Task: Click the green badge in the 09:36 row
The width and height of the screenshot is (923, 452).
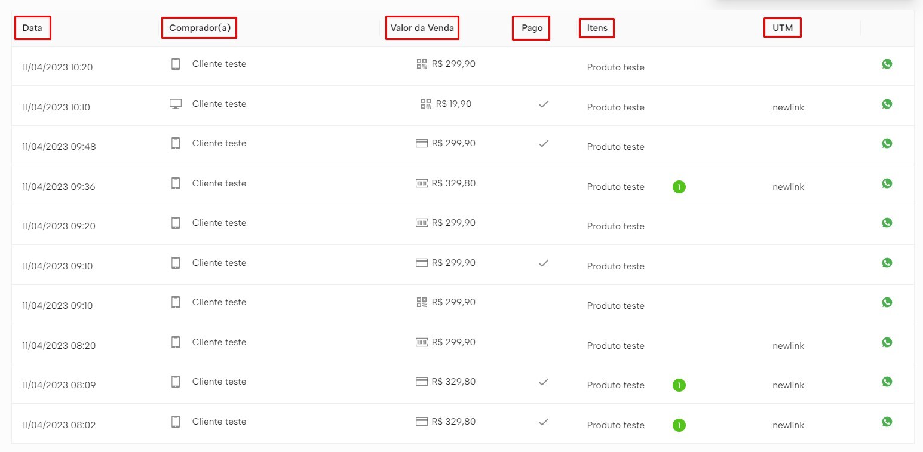Action: click(x=679, y=187)
